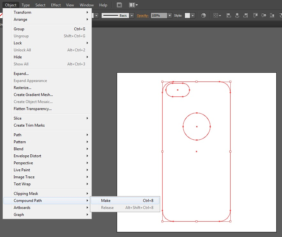282x237 pixels.
Task: Select Create Trim Marks menu entry
Action: (x=29, y=125)
